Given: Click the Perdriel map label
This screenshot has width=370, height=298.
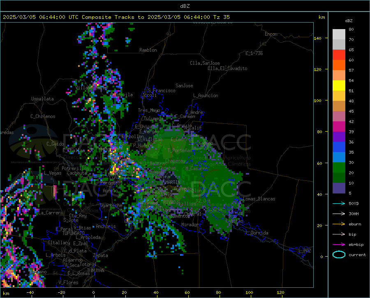Looking at the screenshot, I should click(110, 183).
